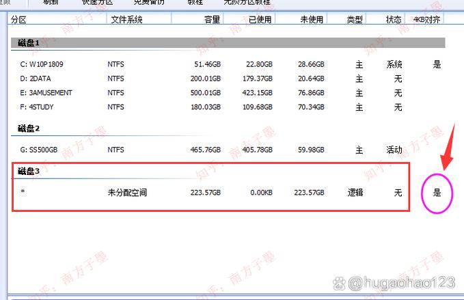
Task: Click the 0.00KB used value
Action: pyautogui.click(x=261, y=193)
